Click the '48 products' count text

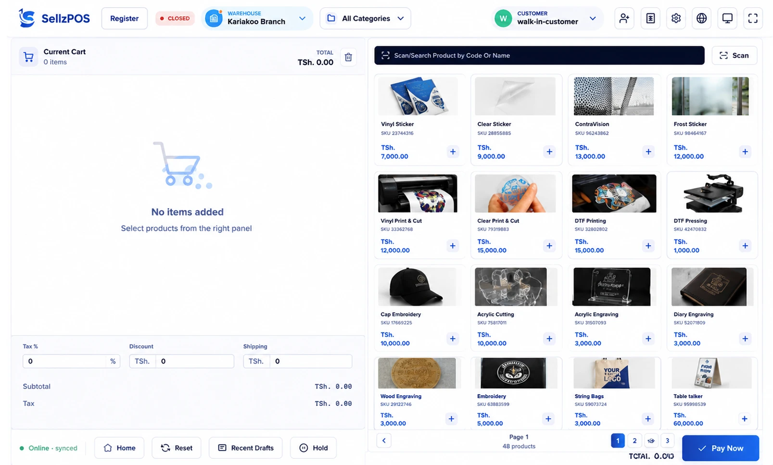[519, 446]
